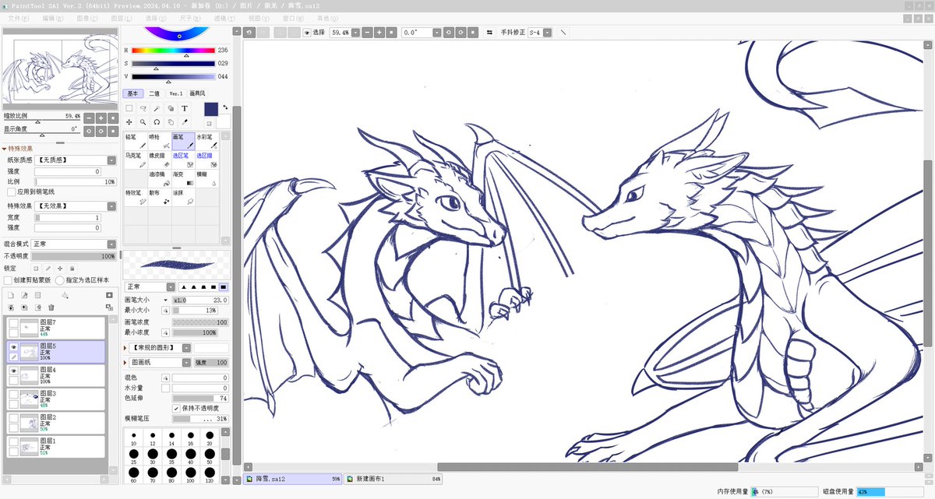Select the move layer tool
This screenshot has width=935, height=499.
coord(129,122)
